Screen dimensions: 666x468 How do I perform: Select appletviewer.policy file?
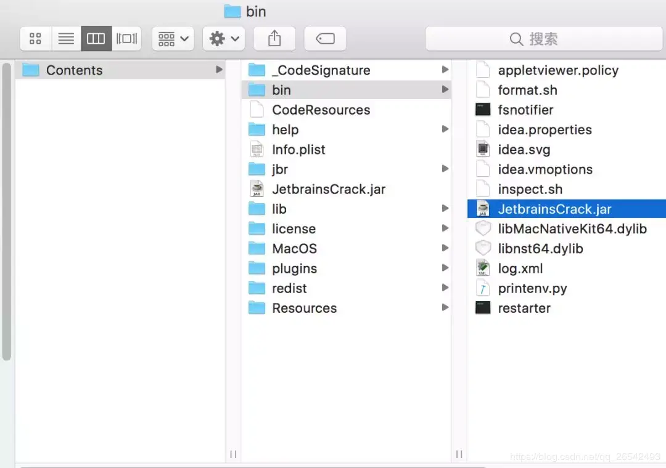click(x=567, y=70)
